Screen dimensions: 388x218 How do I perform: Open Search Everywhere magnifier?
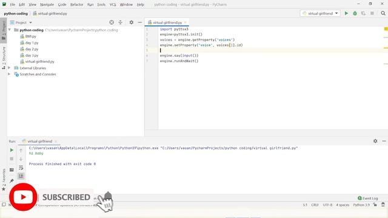click(x=383, y=13)
